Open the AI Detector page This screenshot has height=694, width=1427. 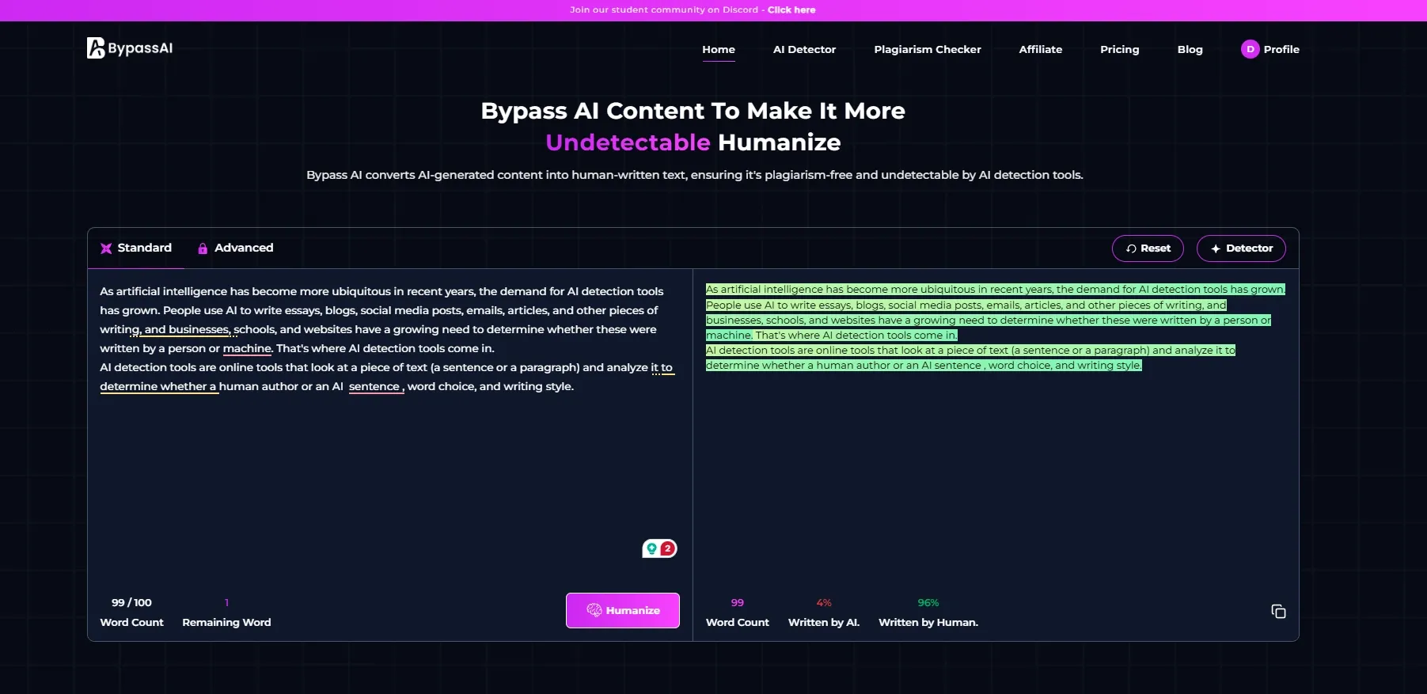(804, 49)
